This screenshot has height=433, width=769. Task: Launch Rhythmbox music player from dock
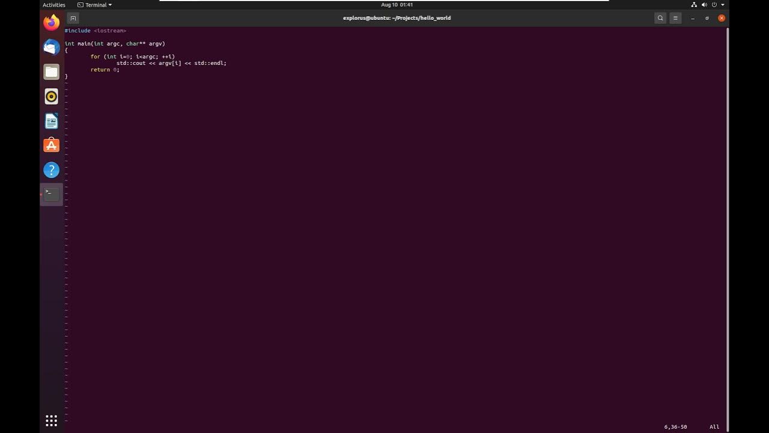pos(52,96)
